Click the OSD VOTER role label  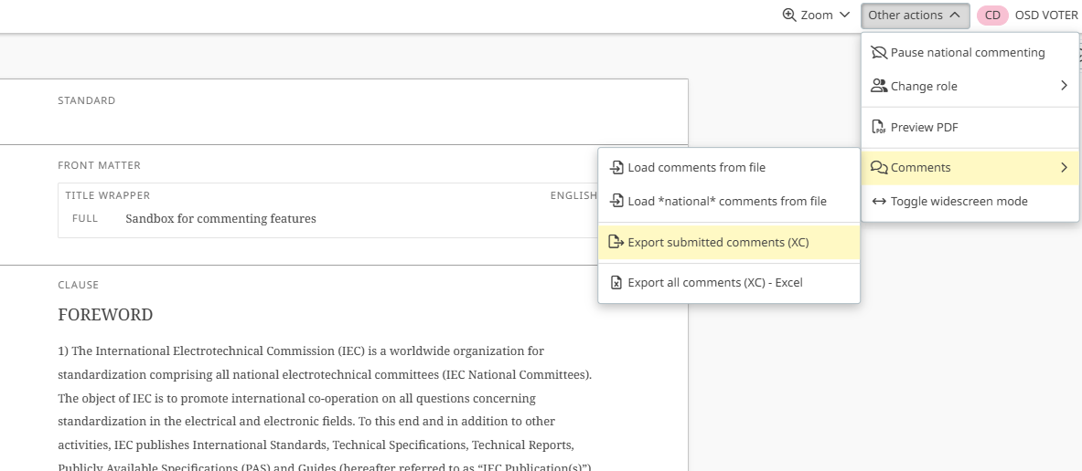pos(1046,16)
